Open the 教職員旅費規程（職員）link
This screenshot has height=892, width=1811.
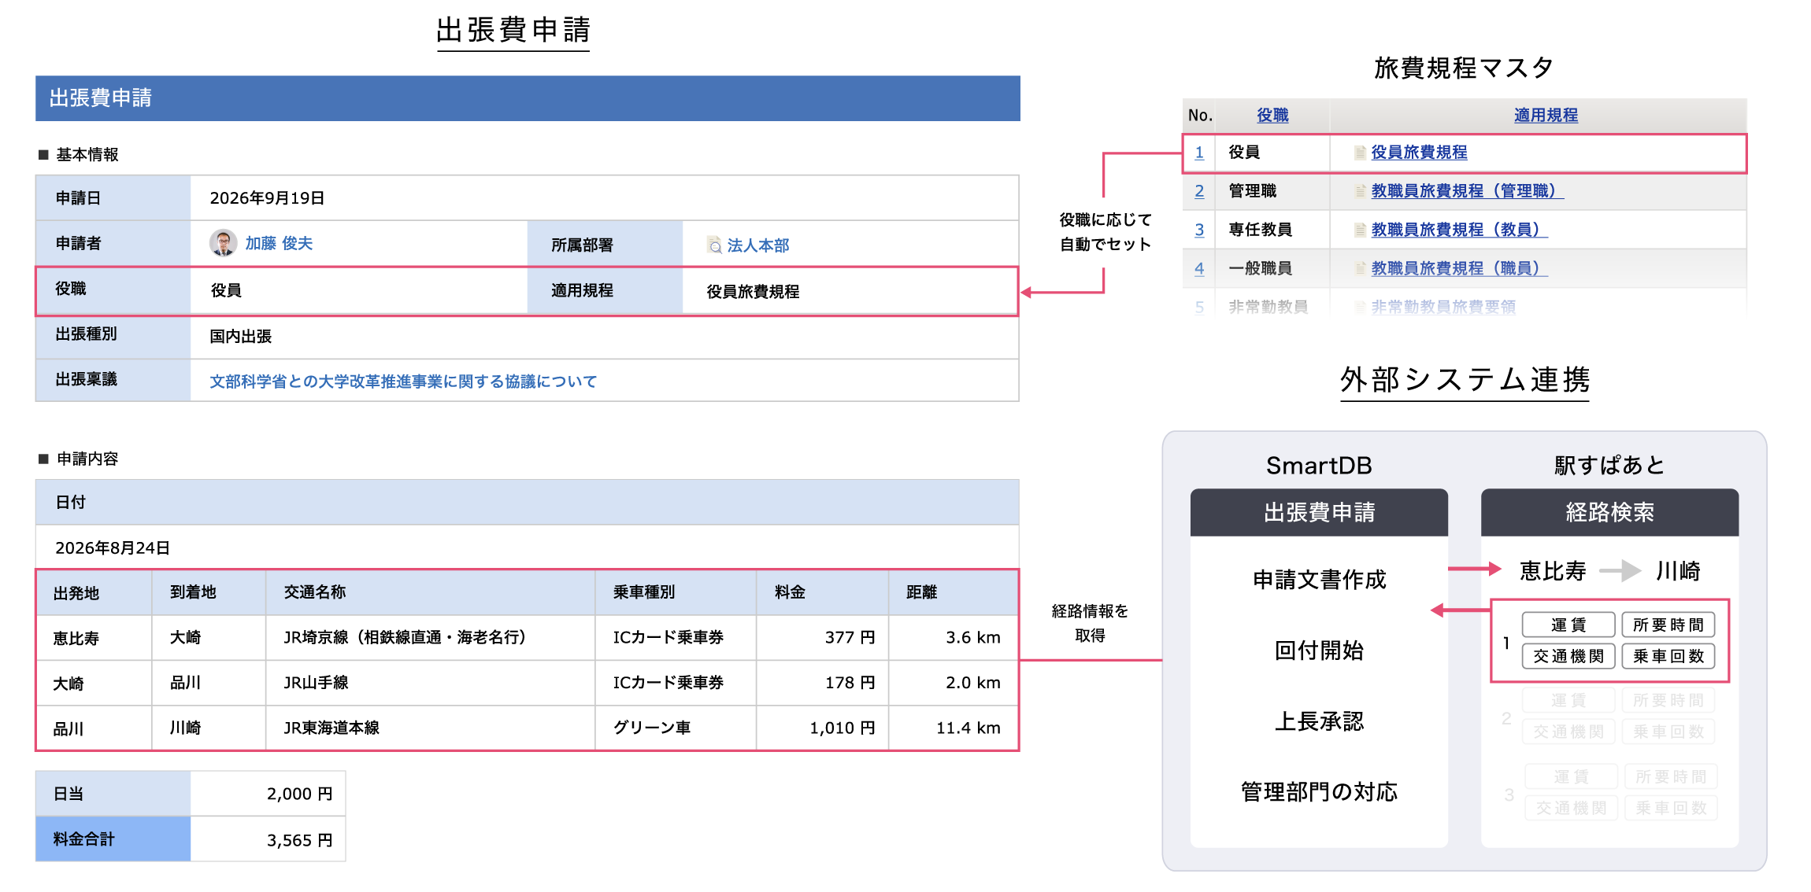pyautogui.click(x=1459, y=268)
